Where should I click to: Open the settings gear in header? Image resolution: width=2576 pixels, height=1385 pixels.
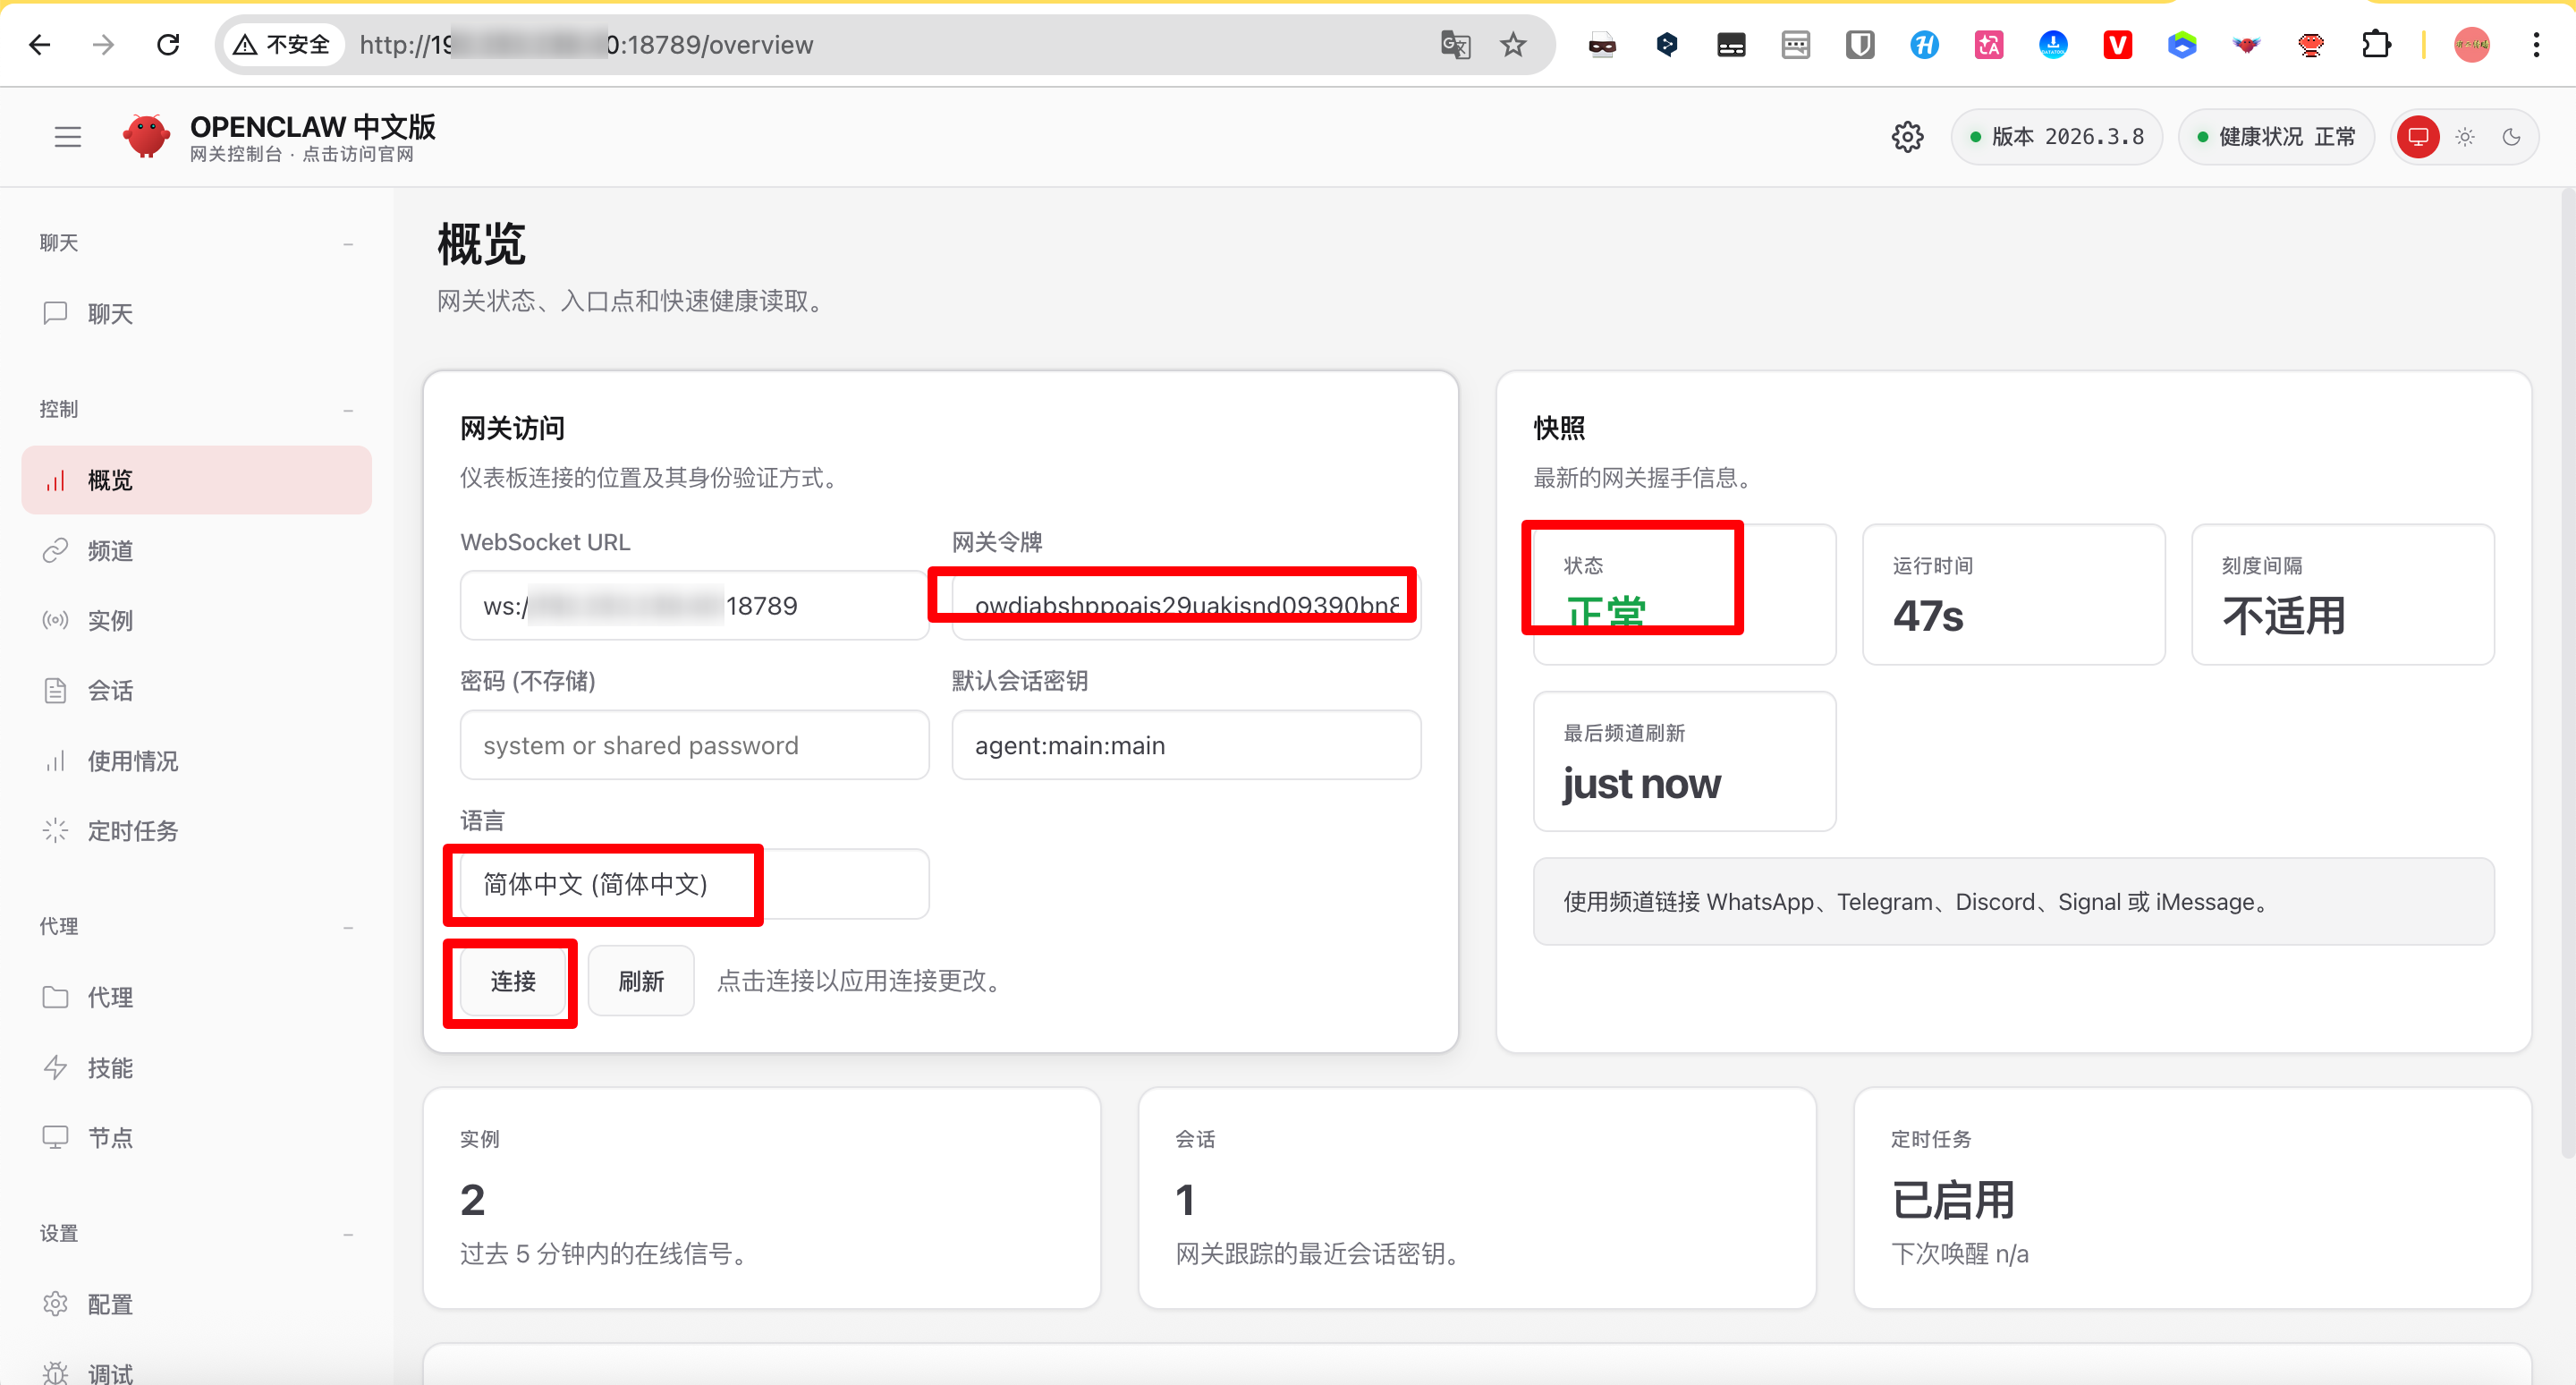coord(1907,137)
